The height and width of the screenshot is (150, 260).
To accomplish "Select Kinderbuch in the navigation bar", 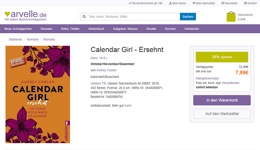I will coord(96,29).
